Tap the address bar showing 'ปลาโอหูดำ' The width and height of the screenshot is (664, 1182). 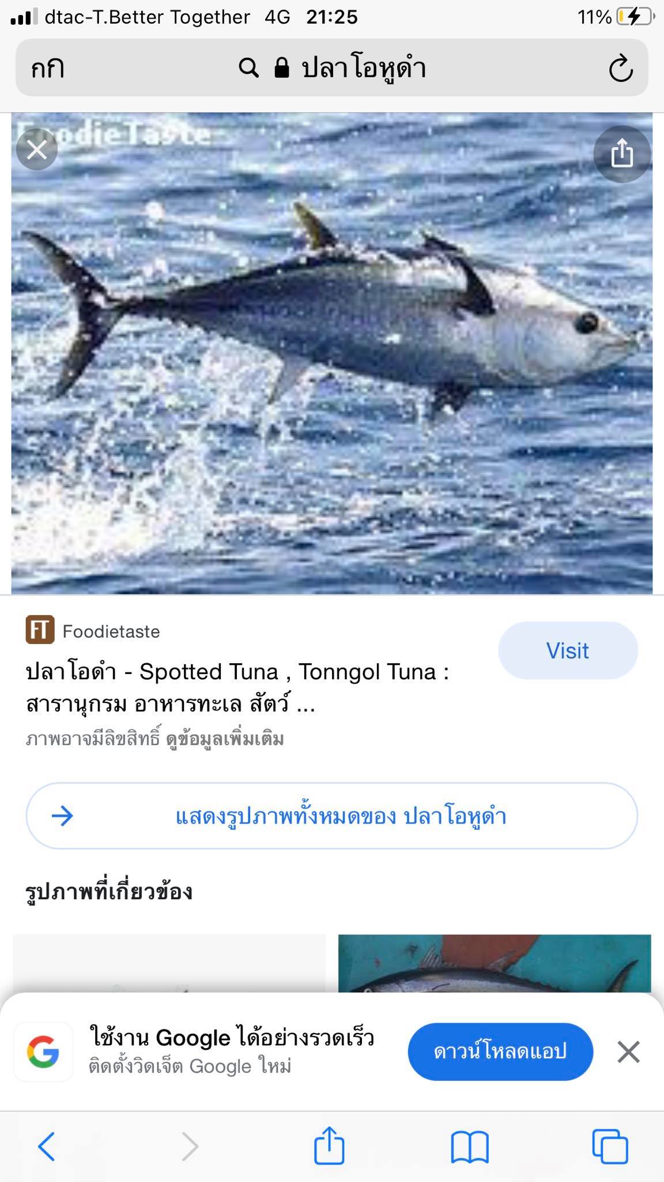pos(332,68)
